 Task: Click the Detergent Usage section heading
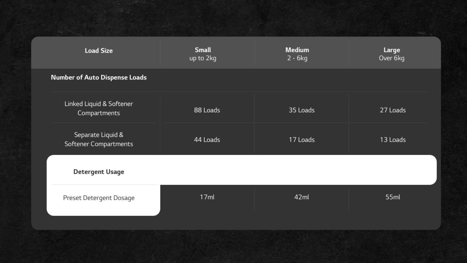[99, 172]
